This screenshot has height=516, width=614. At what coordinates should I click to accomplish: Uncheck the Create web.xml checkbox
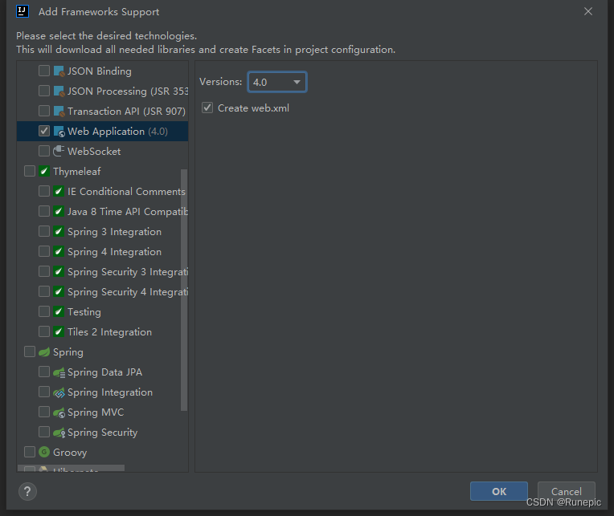(x=207, y=108)
